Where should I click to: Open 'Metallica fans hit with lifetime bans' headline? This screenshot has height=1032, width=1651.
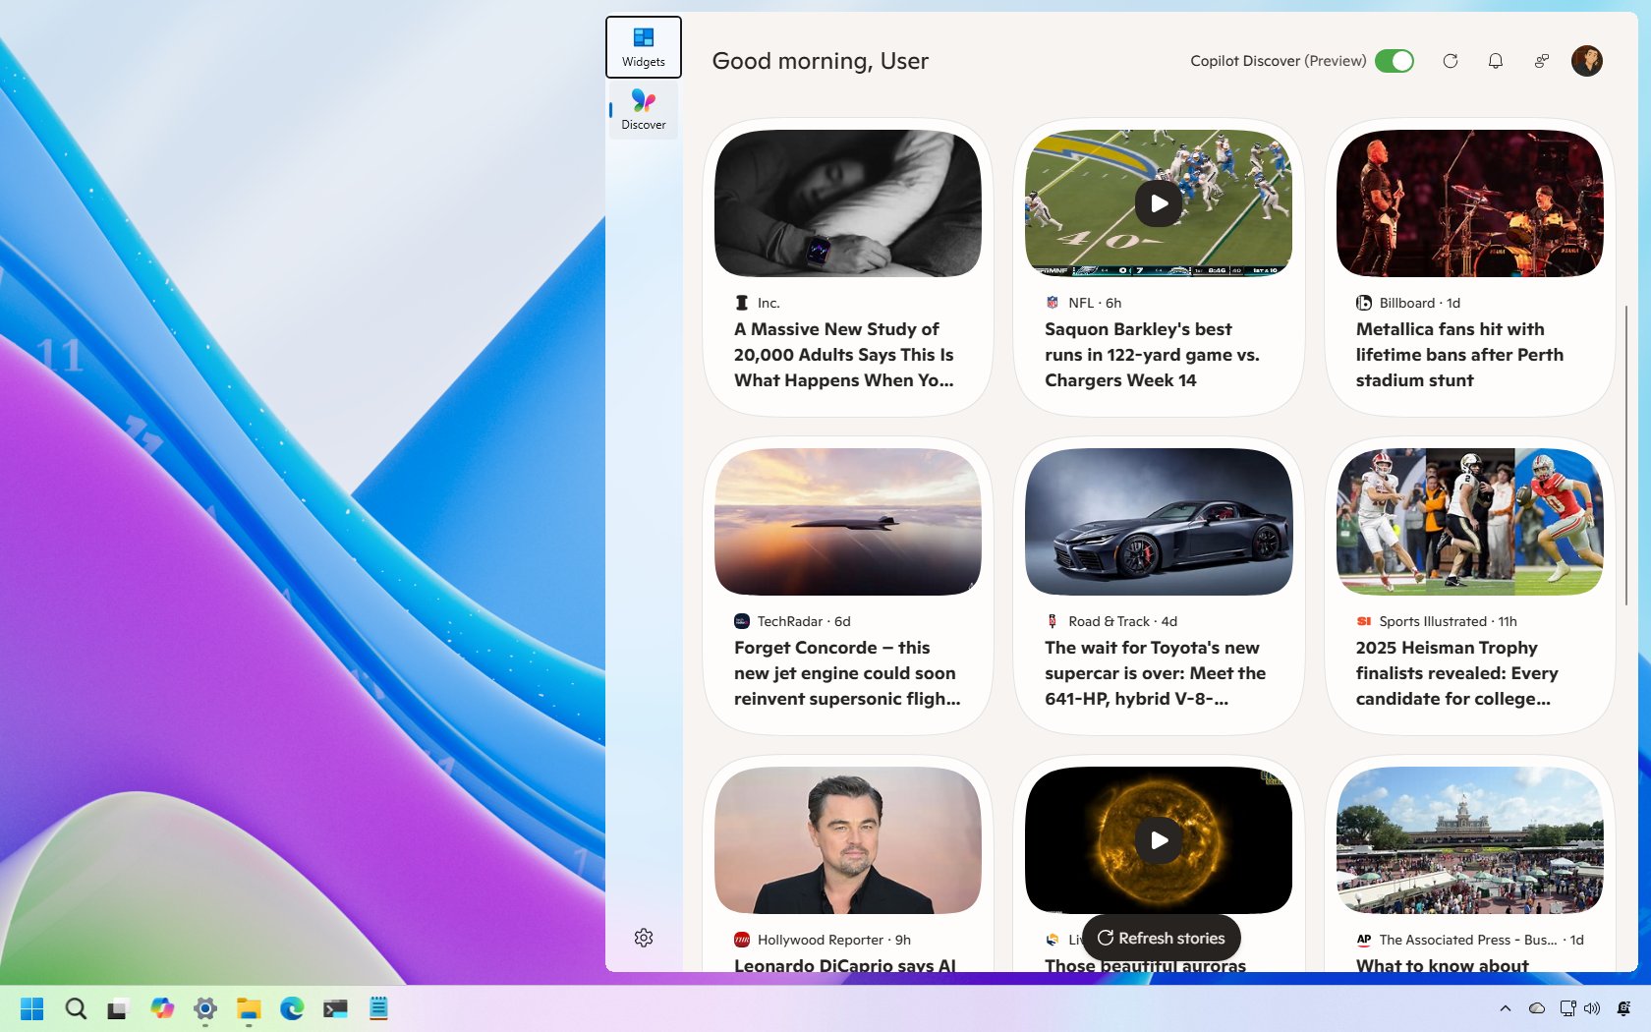[x=1459, y=355]
